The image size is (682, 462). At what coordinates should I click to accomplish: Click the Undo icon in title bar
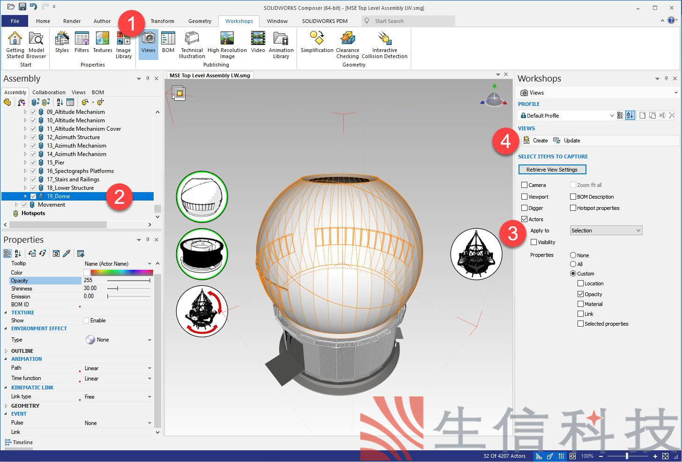coord(33,7)
